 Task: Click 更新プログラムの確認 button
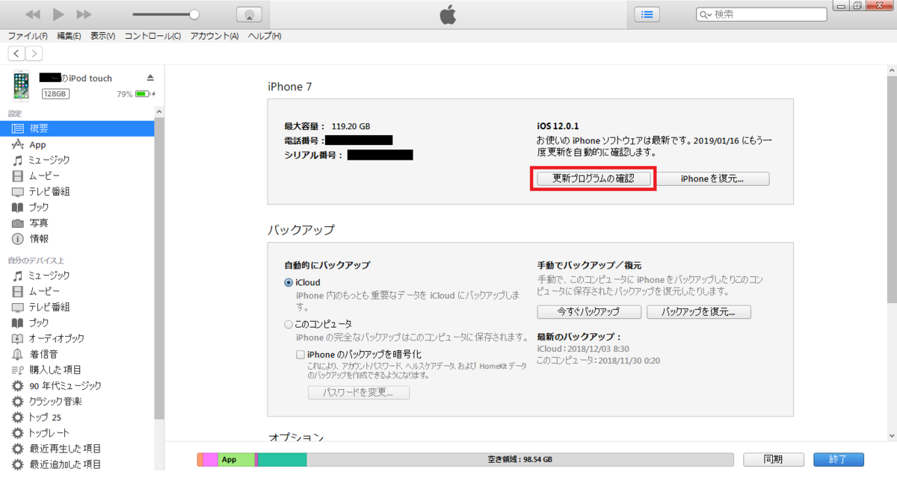click(594, 179)
